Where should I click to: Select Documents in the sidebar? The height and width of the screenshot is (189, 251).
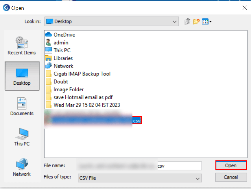22,106
